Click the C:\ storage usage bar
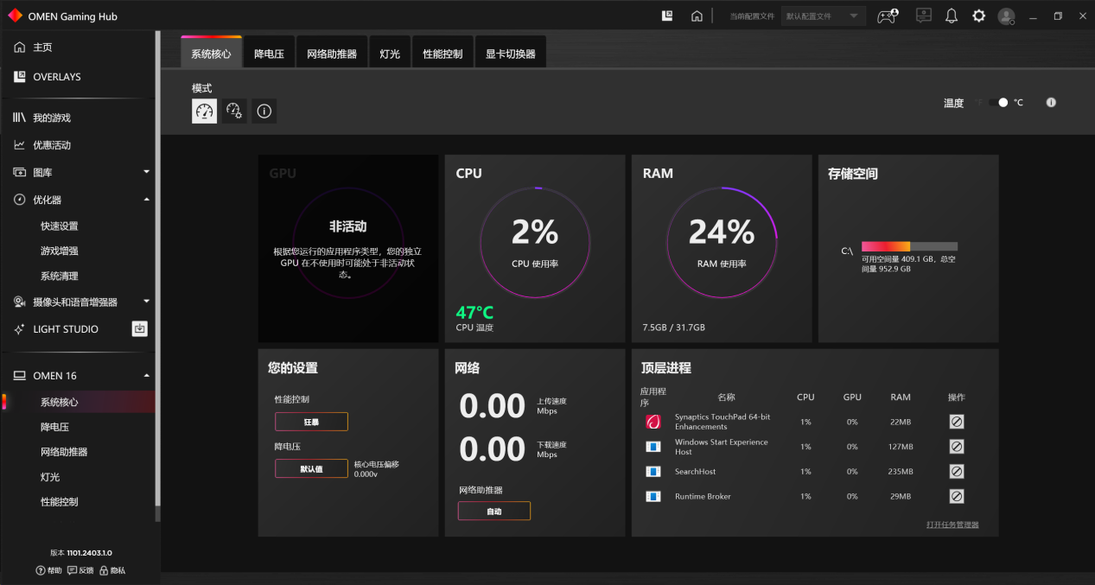Image resolution: width=1095 pixels, height=585 pixels. [909, 246]
